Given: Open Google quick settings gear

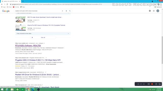Looking at the screenshot, I should 150,11.
